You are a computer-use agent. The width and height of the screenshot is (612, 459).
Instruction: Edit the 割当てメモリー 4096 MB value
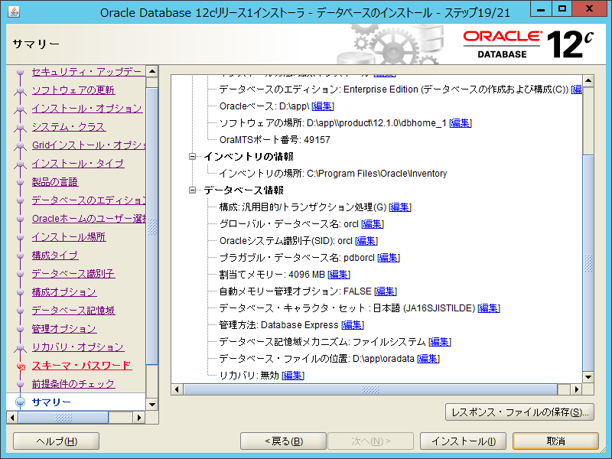pyautogui.click(x=339, y=275)
